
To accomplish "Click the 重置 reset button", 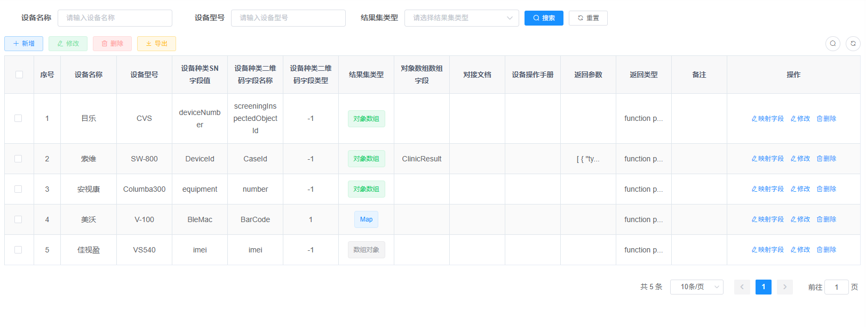I will [587, 18].
